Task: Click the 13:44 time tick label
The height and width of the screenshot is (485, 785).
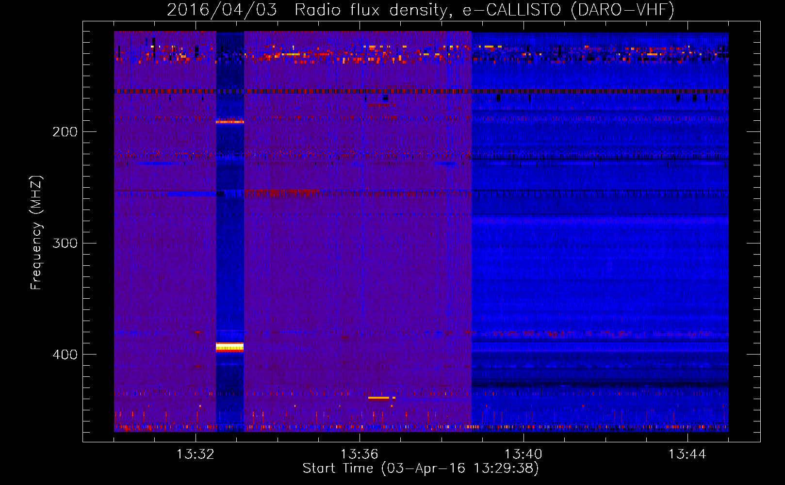Action: pos(687,454)
